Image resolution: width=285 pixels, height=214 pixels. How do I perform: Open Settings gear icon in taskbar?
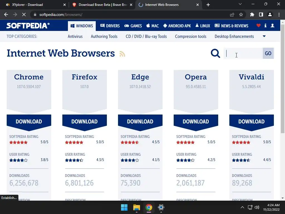pos(161,207)
